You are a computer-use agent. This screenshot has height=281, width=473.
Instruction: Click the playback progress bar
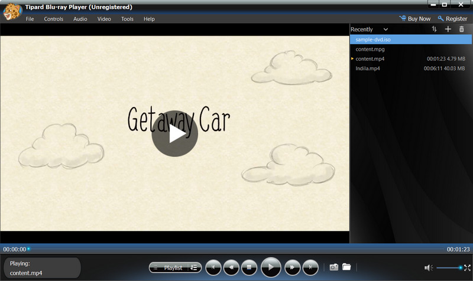237,249
